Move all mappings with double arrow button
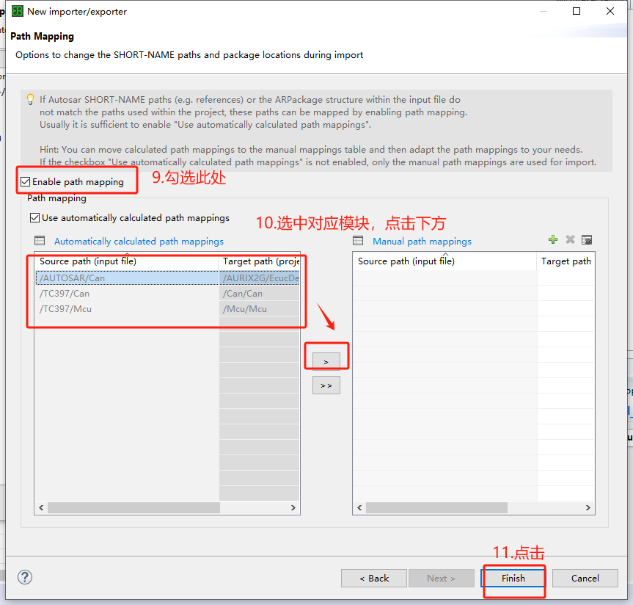The width and height of the screenshot is (633, 605). [326, 385]
